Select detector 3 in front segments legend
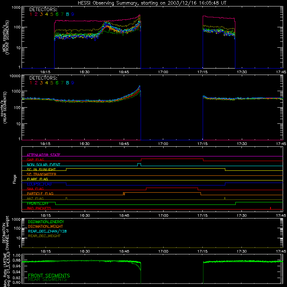 pyautogui.click(x=41, y=14)
